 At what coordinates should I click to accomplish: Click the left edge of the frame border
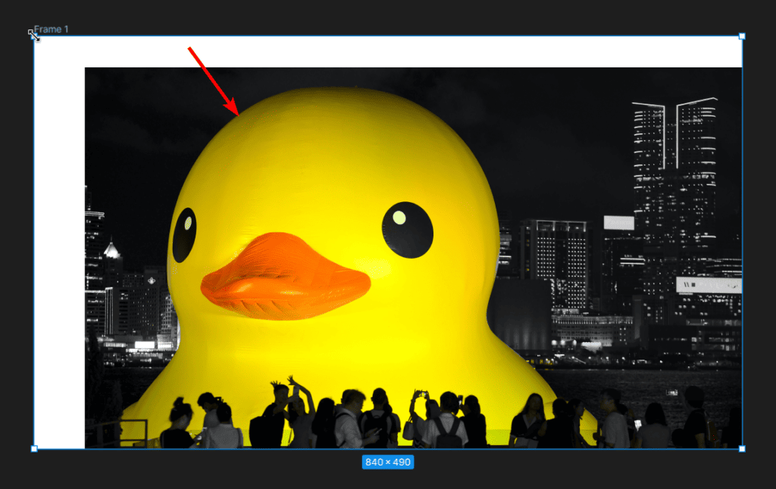coord(33,242)
